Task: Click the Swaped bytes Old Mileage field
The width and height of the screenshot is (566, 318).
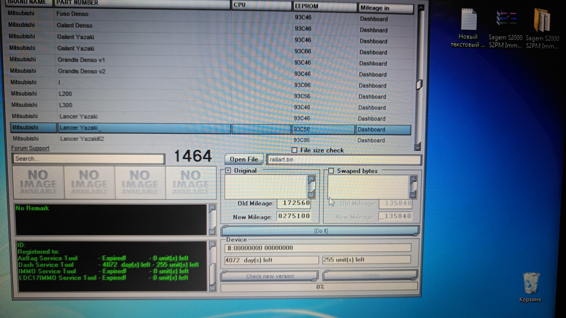Action: (x=396, y=203)
